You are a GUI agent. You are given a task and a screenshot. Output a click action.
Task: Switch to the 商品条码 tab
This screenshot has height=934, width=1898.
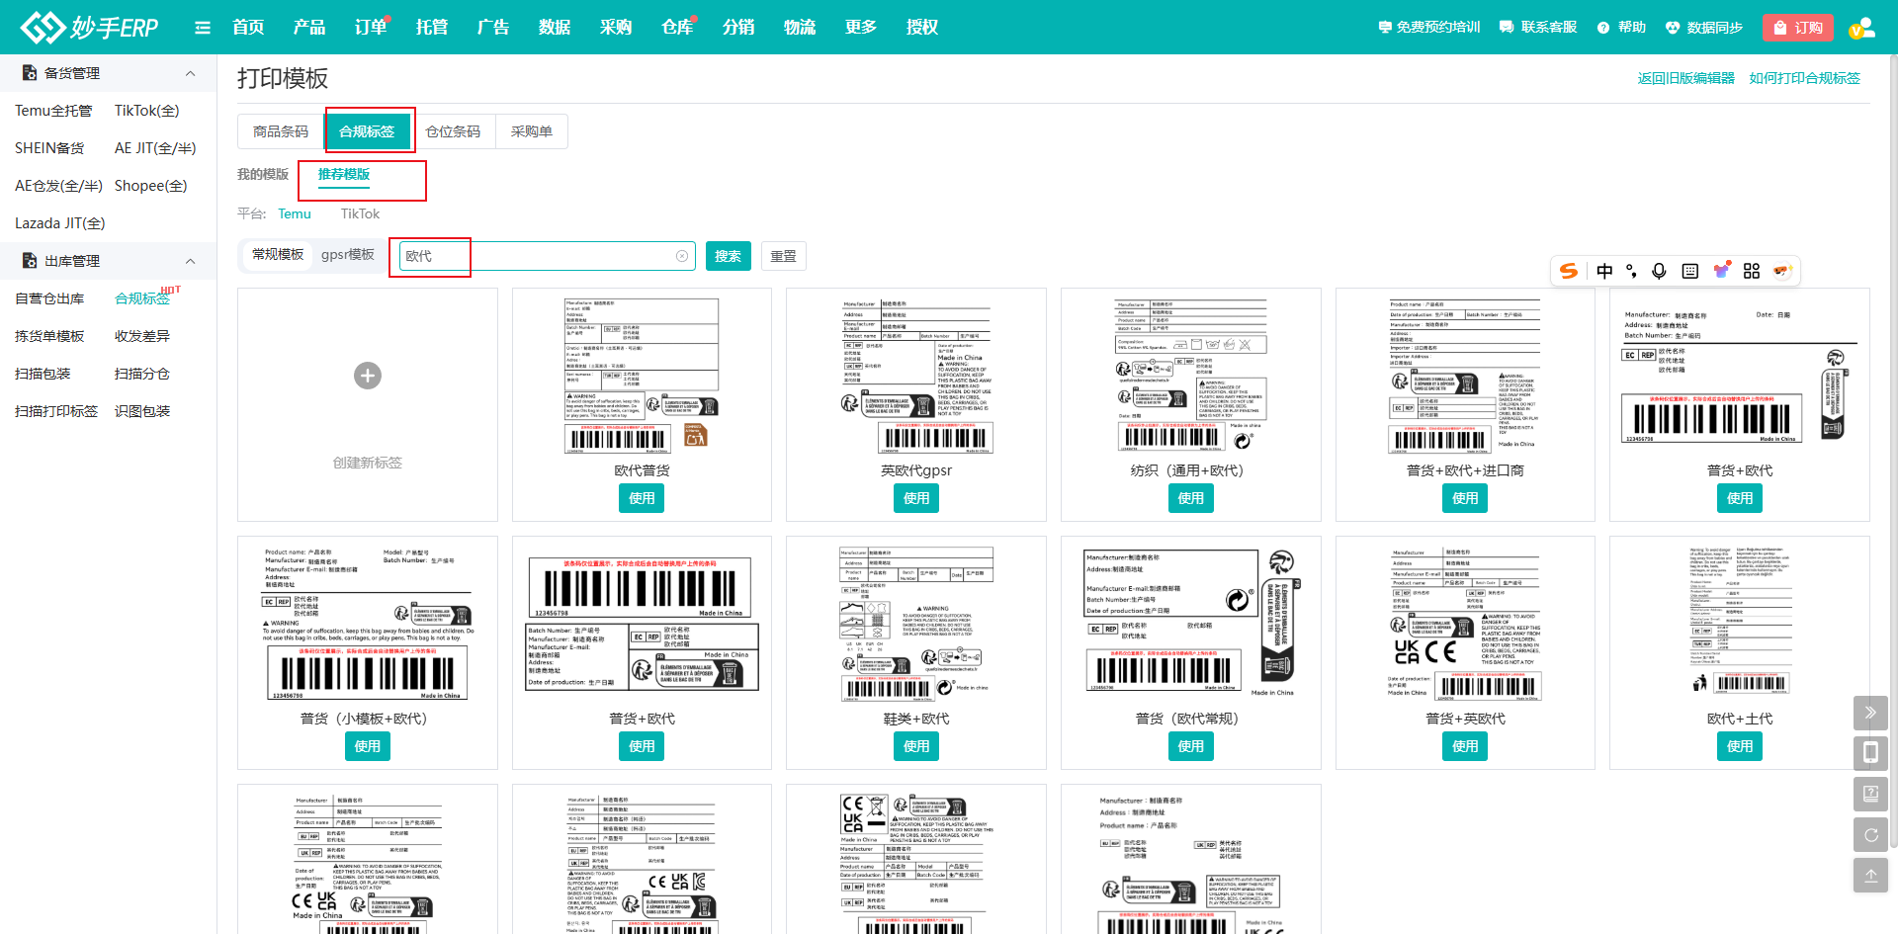(281, 131)
